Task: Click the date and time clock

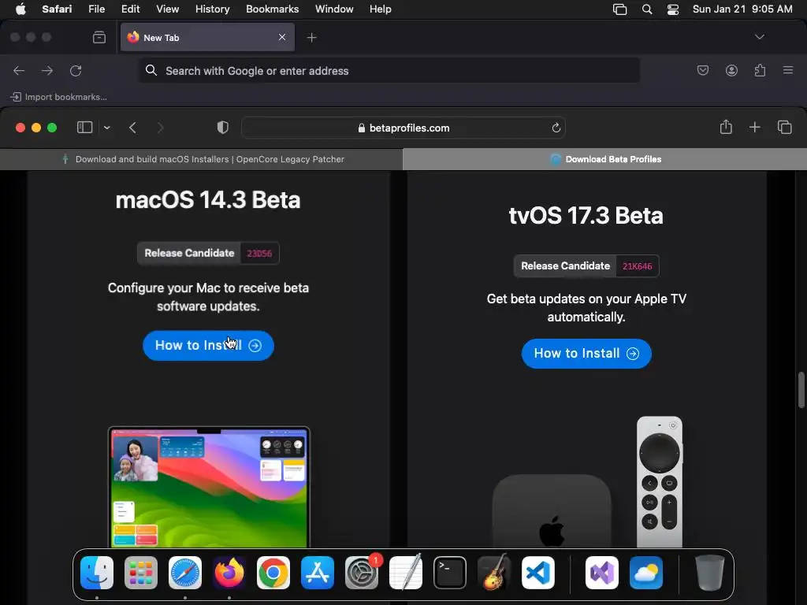Action: 742,9
